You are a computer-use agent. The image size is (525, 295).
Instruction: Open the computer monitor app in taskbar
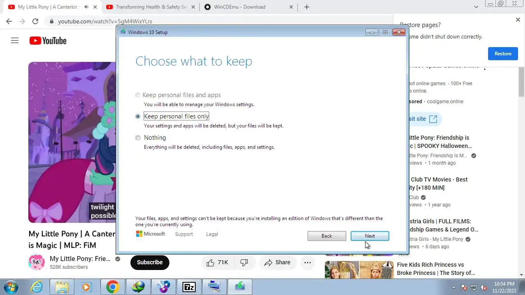tap(214, 287)
